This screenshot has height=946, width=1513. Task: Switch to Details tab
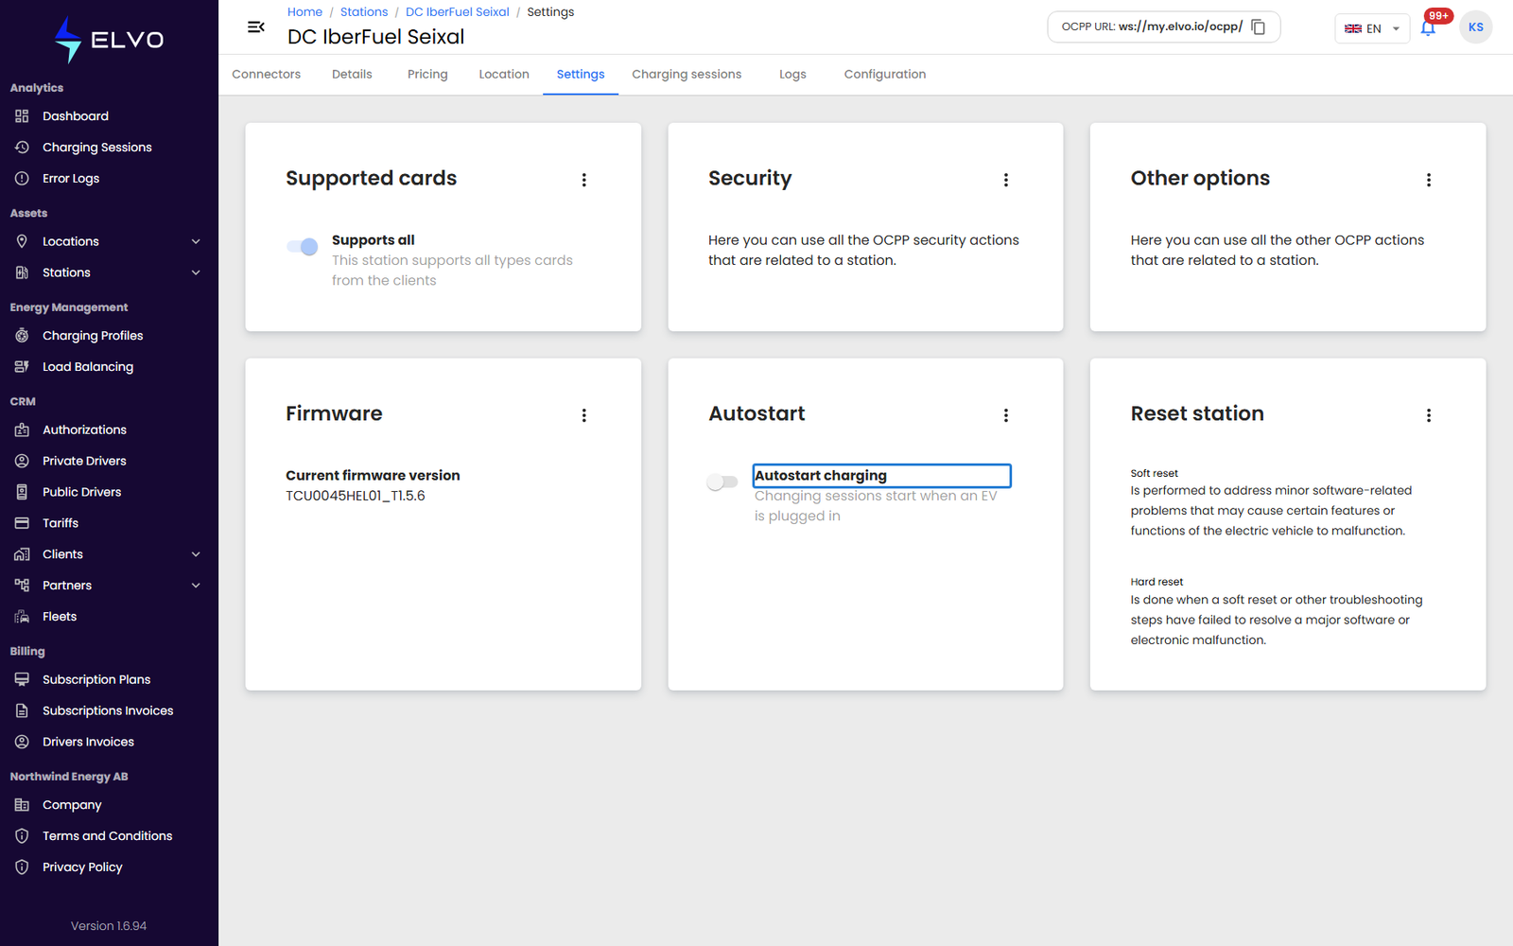tap(352, 75)
